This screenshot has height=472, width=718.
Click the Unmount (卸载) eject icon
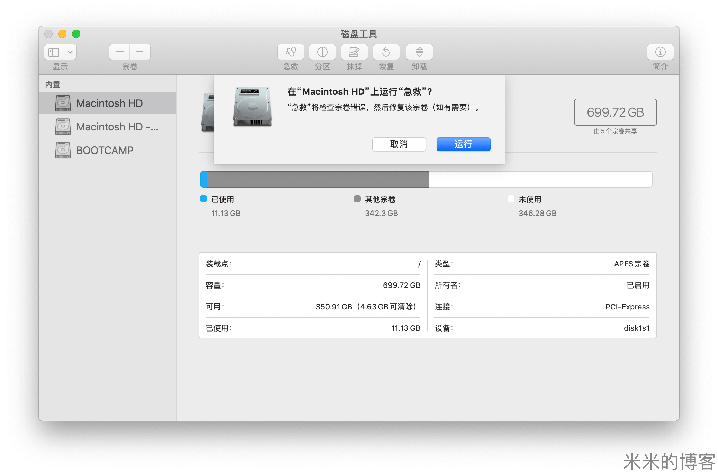(x=419, y=52)
